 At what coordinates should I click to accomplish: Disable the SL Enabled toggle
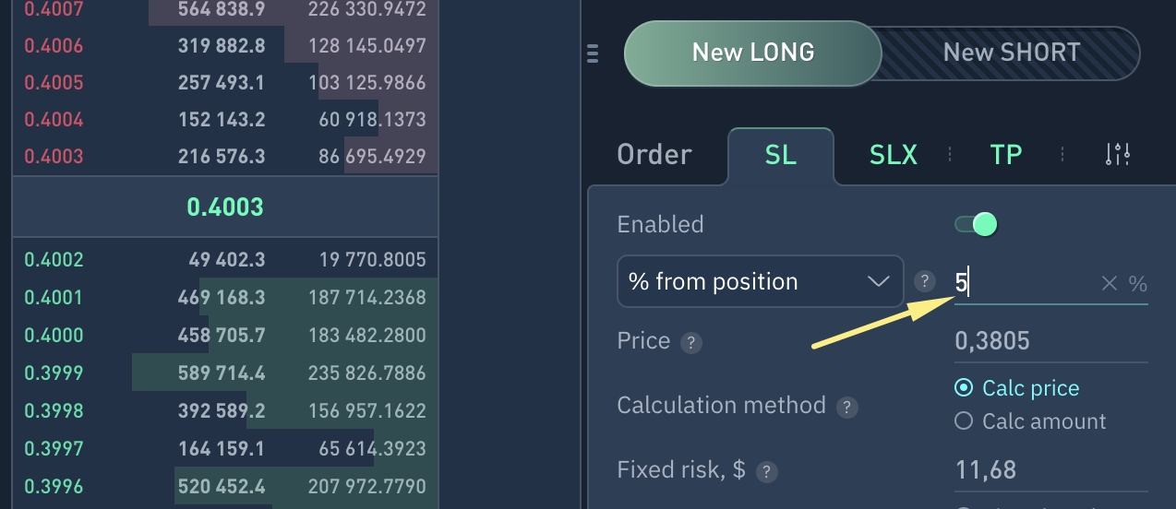(x=976, y=224)
